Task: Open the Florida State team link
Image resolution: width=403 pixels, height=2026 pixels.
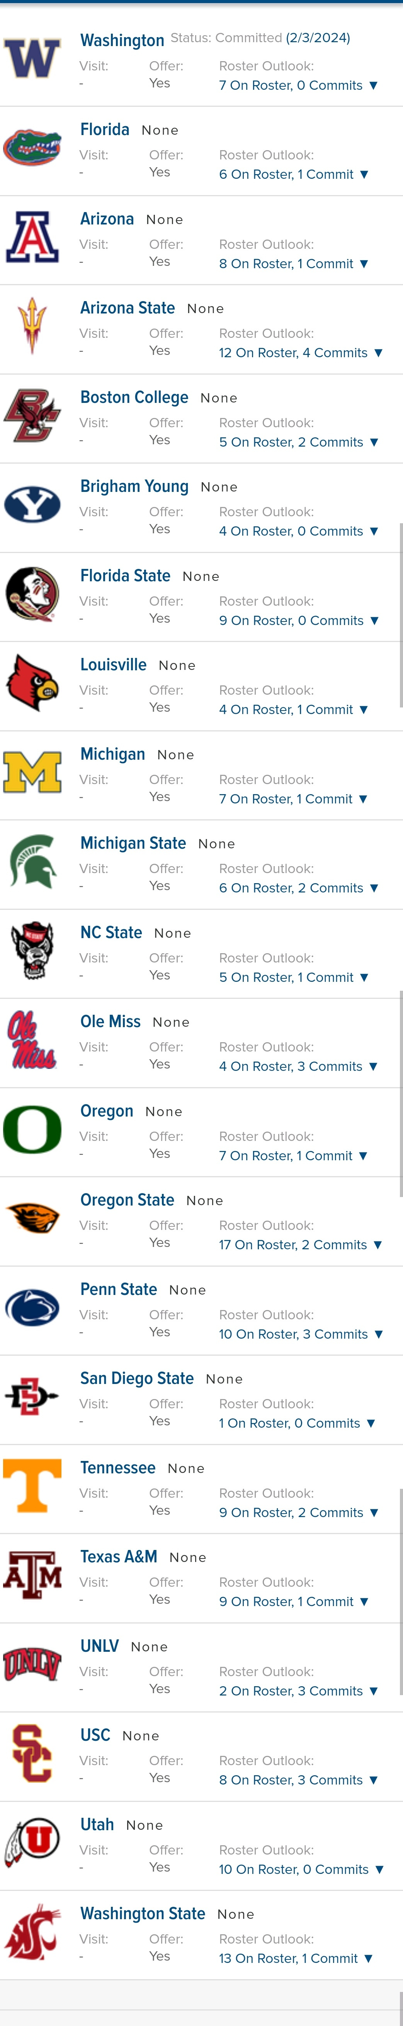Action: [x=125, y=576]
